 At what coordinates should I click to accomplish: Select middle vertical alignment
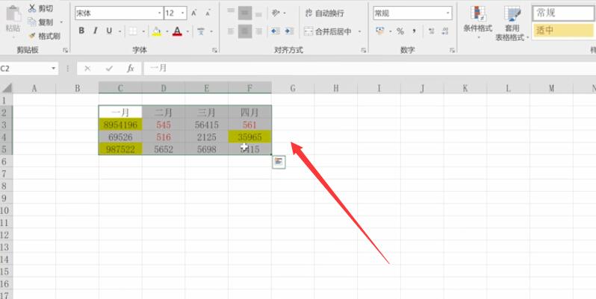[245, 13]
